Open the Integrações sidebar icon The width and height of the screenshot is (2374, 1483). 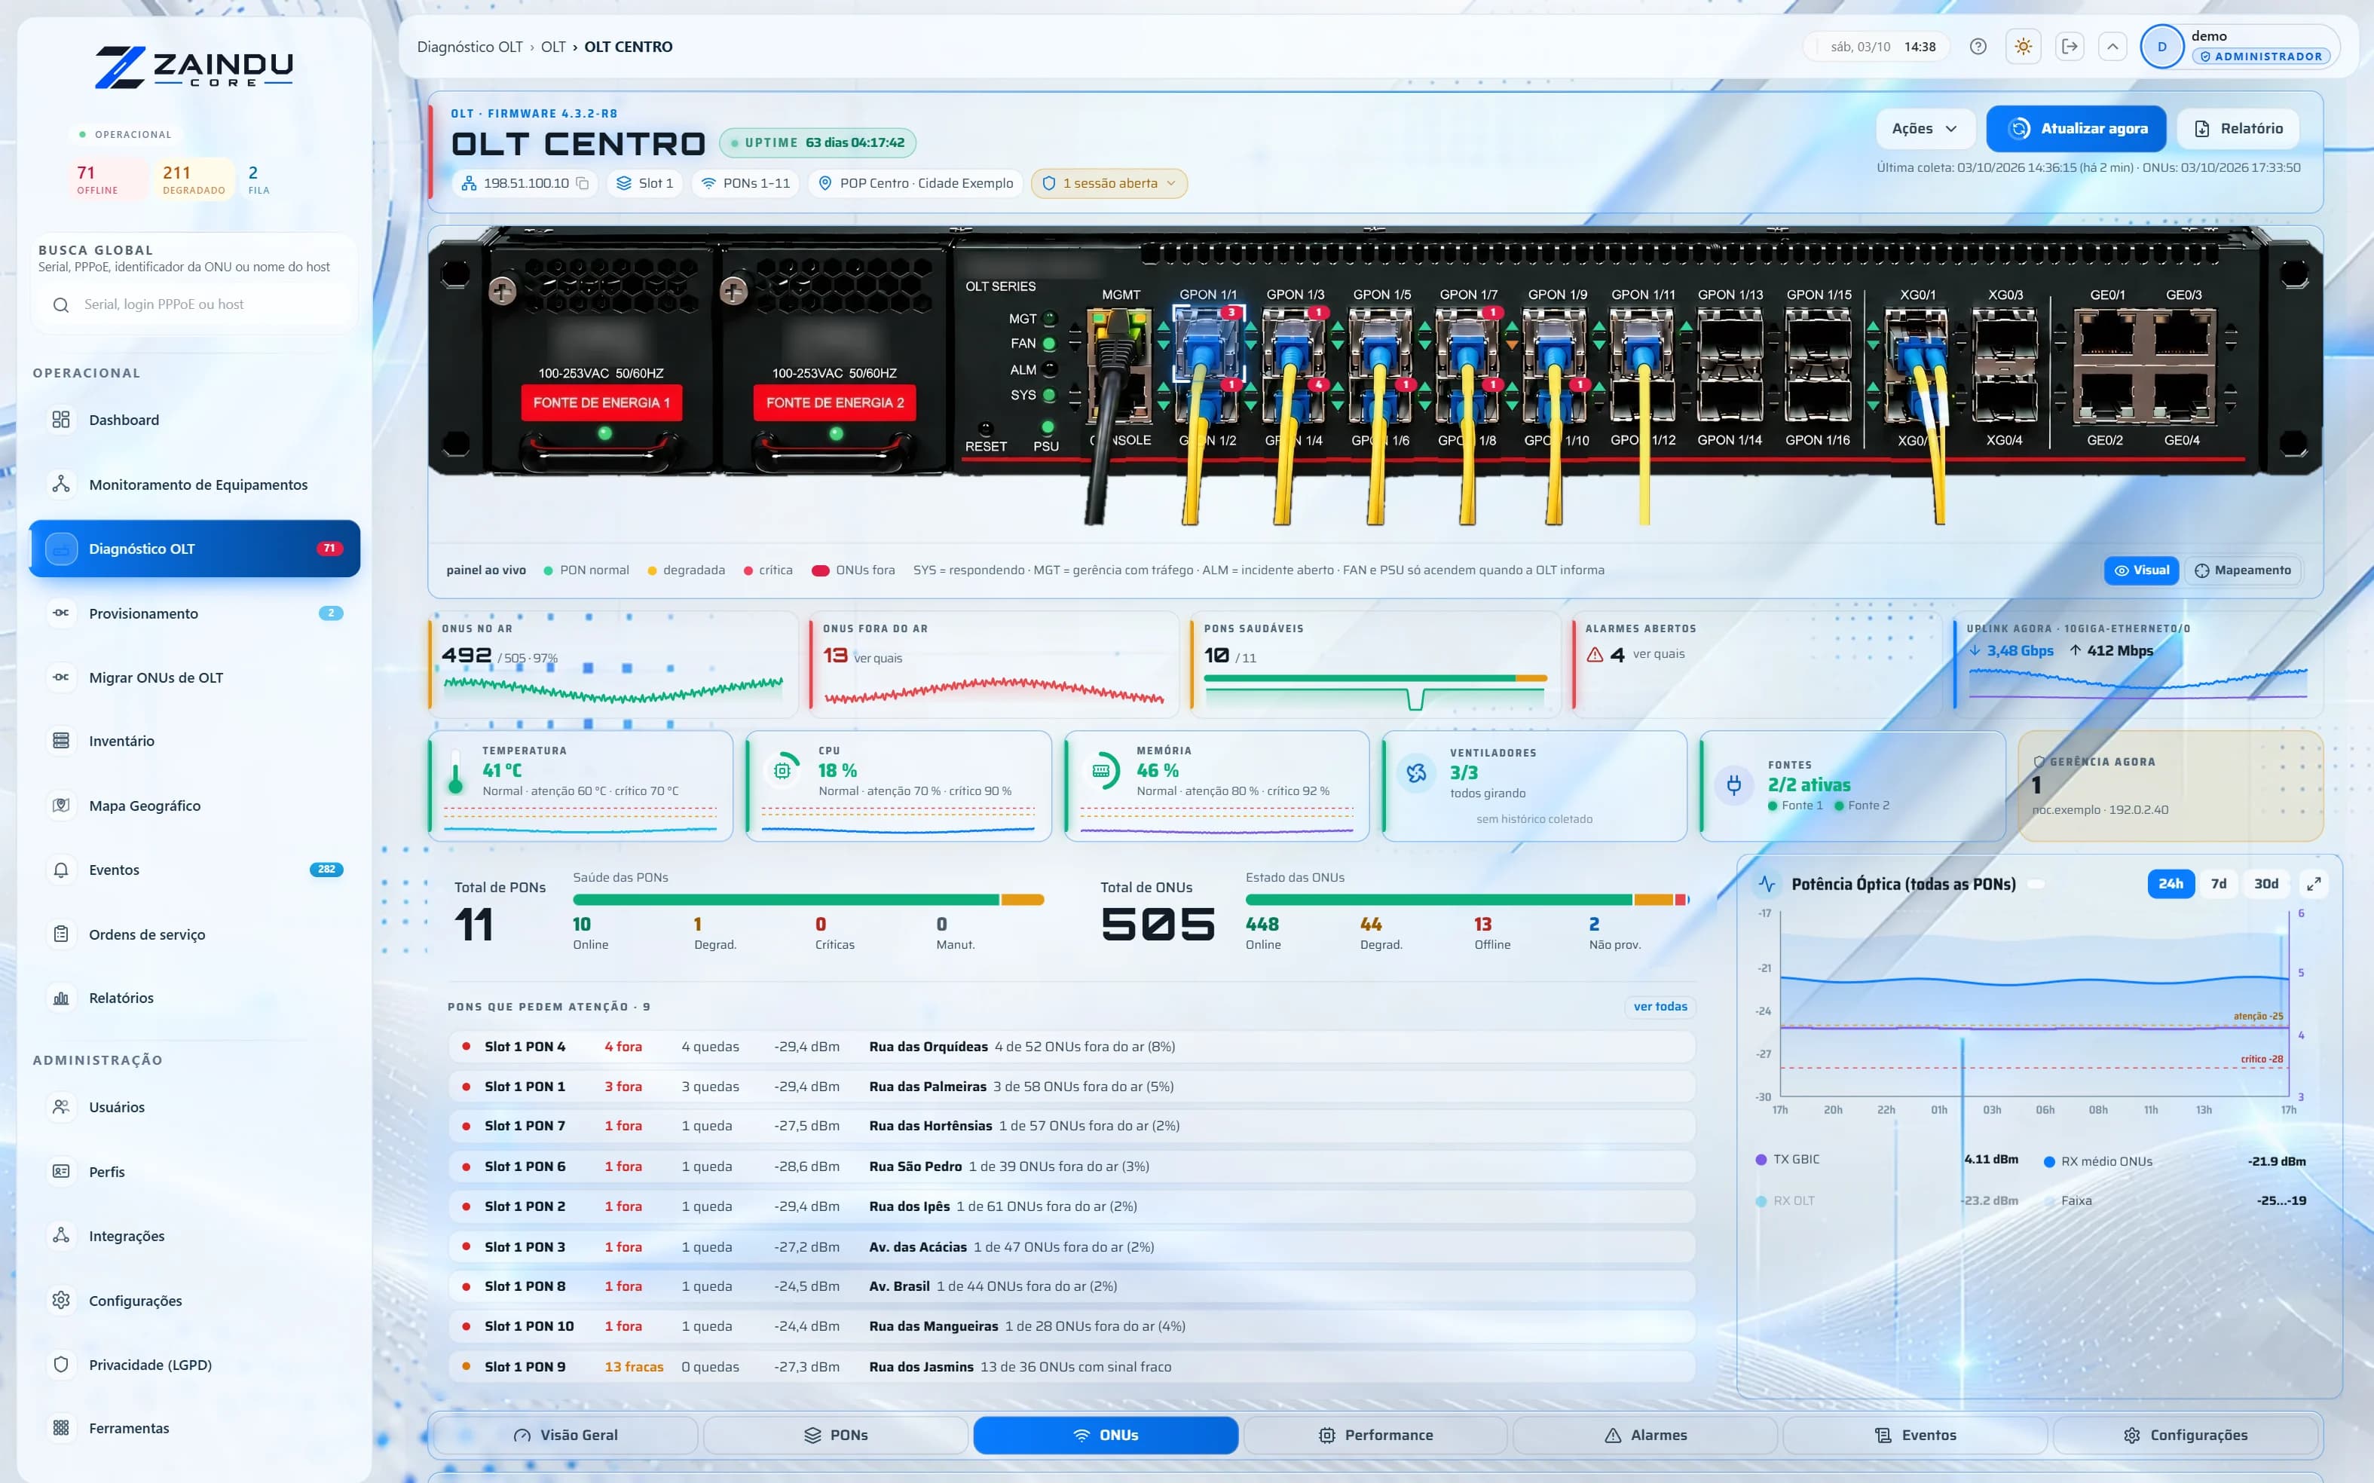[61, 1236]
